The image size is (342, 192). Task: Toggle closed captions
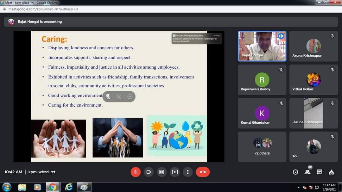click(x=162, y=172)
